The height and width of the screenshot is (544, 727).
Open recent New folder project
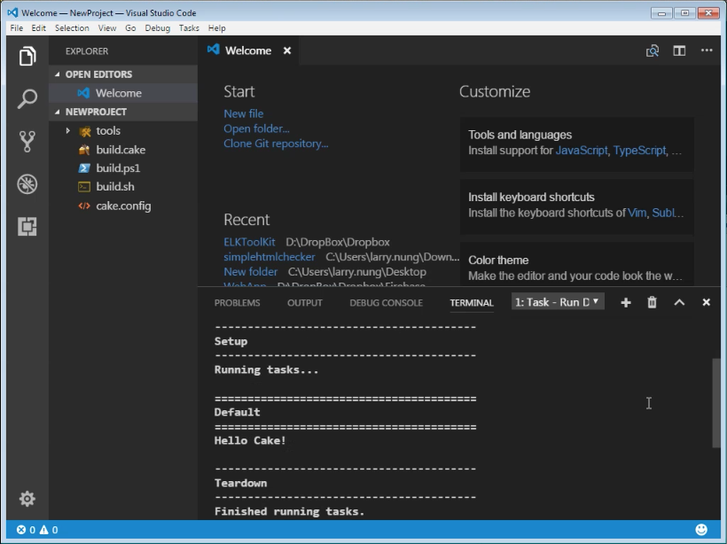pos(250,271)
